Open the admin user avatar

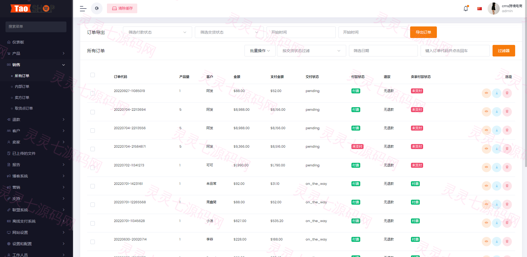coord(493,9)
